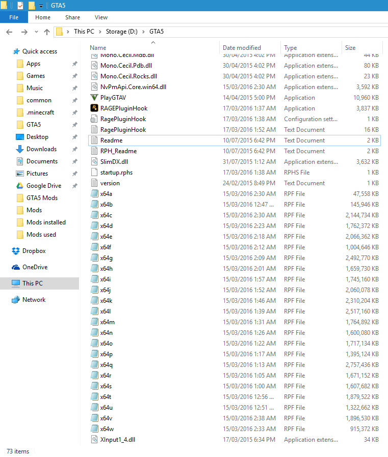Click the PlayGTAV application icon

pyautogui.click(x=94, y=98)
